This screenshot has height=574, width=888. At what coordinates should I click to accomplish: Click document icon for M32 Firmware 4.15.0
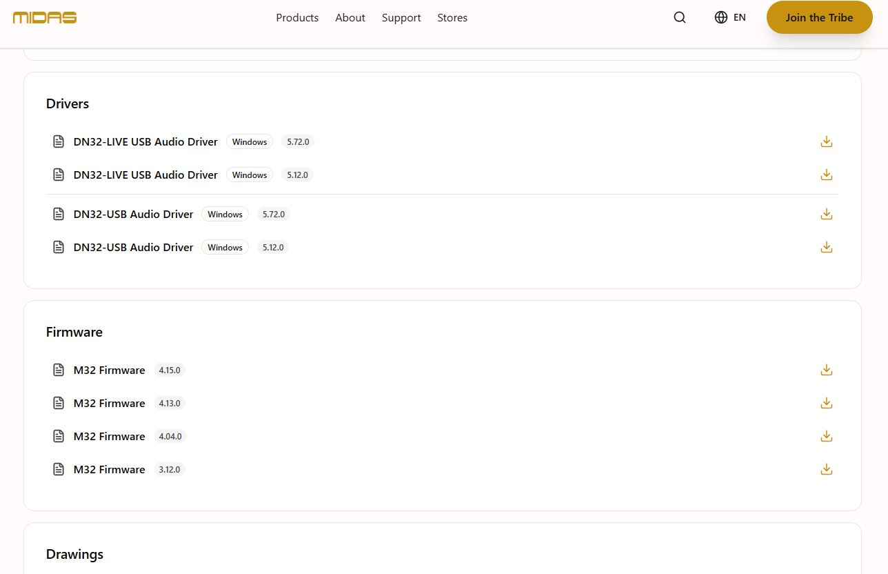(x=59, y=370)
